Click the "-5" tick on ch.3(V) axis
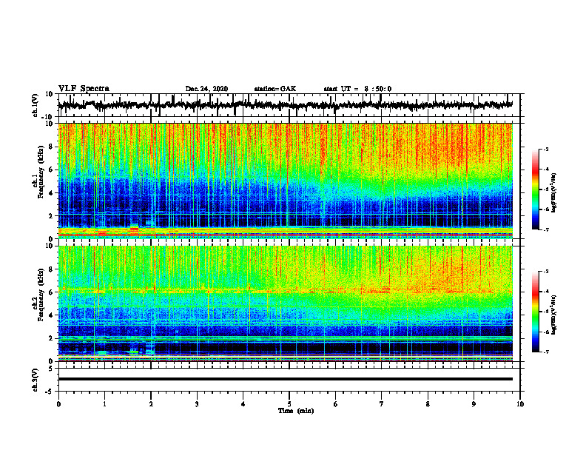The width and height of the screenshot is (586, 453). [x=50, y=392]
